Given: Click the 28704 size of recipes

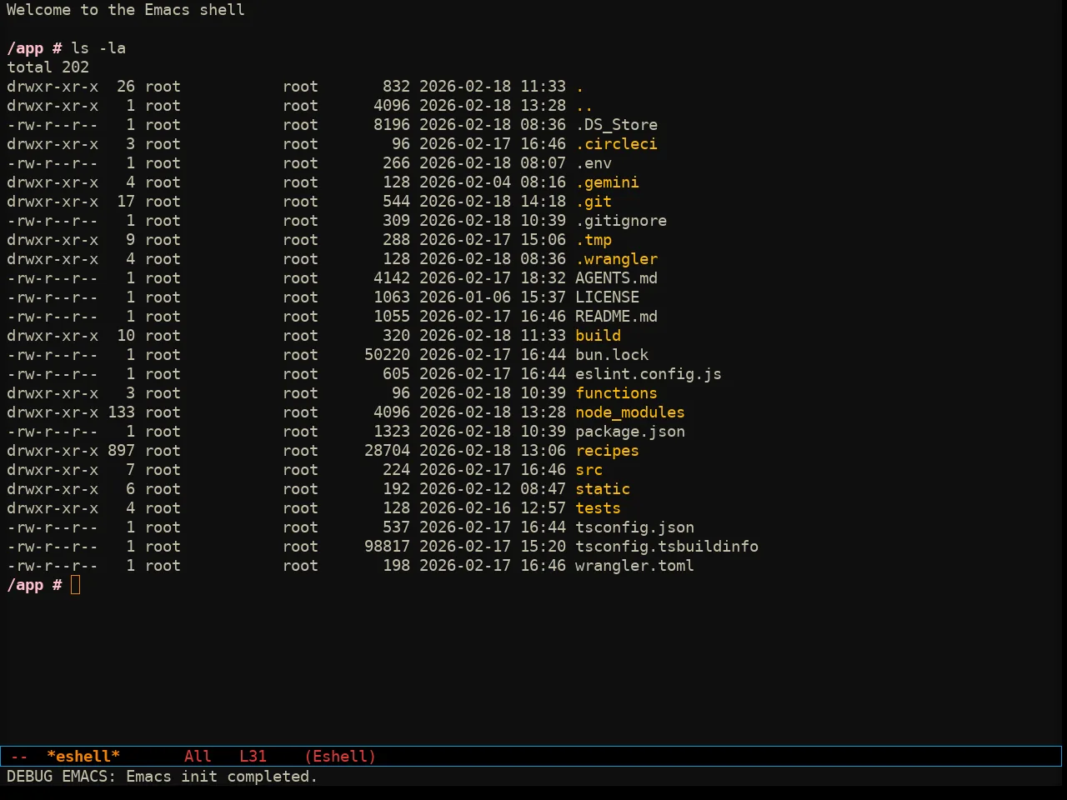Looking at the screenshot, I should [388, 451].
